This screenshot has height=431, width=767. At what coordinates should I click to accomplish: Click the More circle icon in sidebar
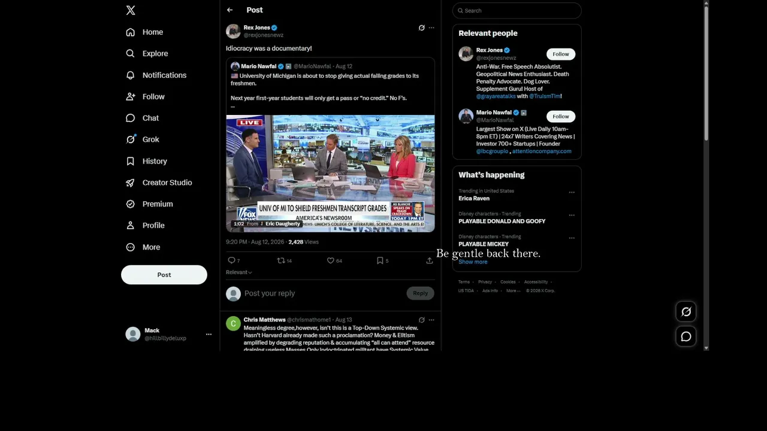coord(130,247)
